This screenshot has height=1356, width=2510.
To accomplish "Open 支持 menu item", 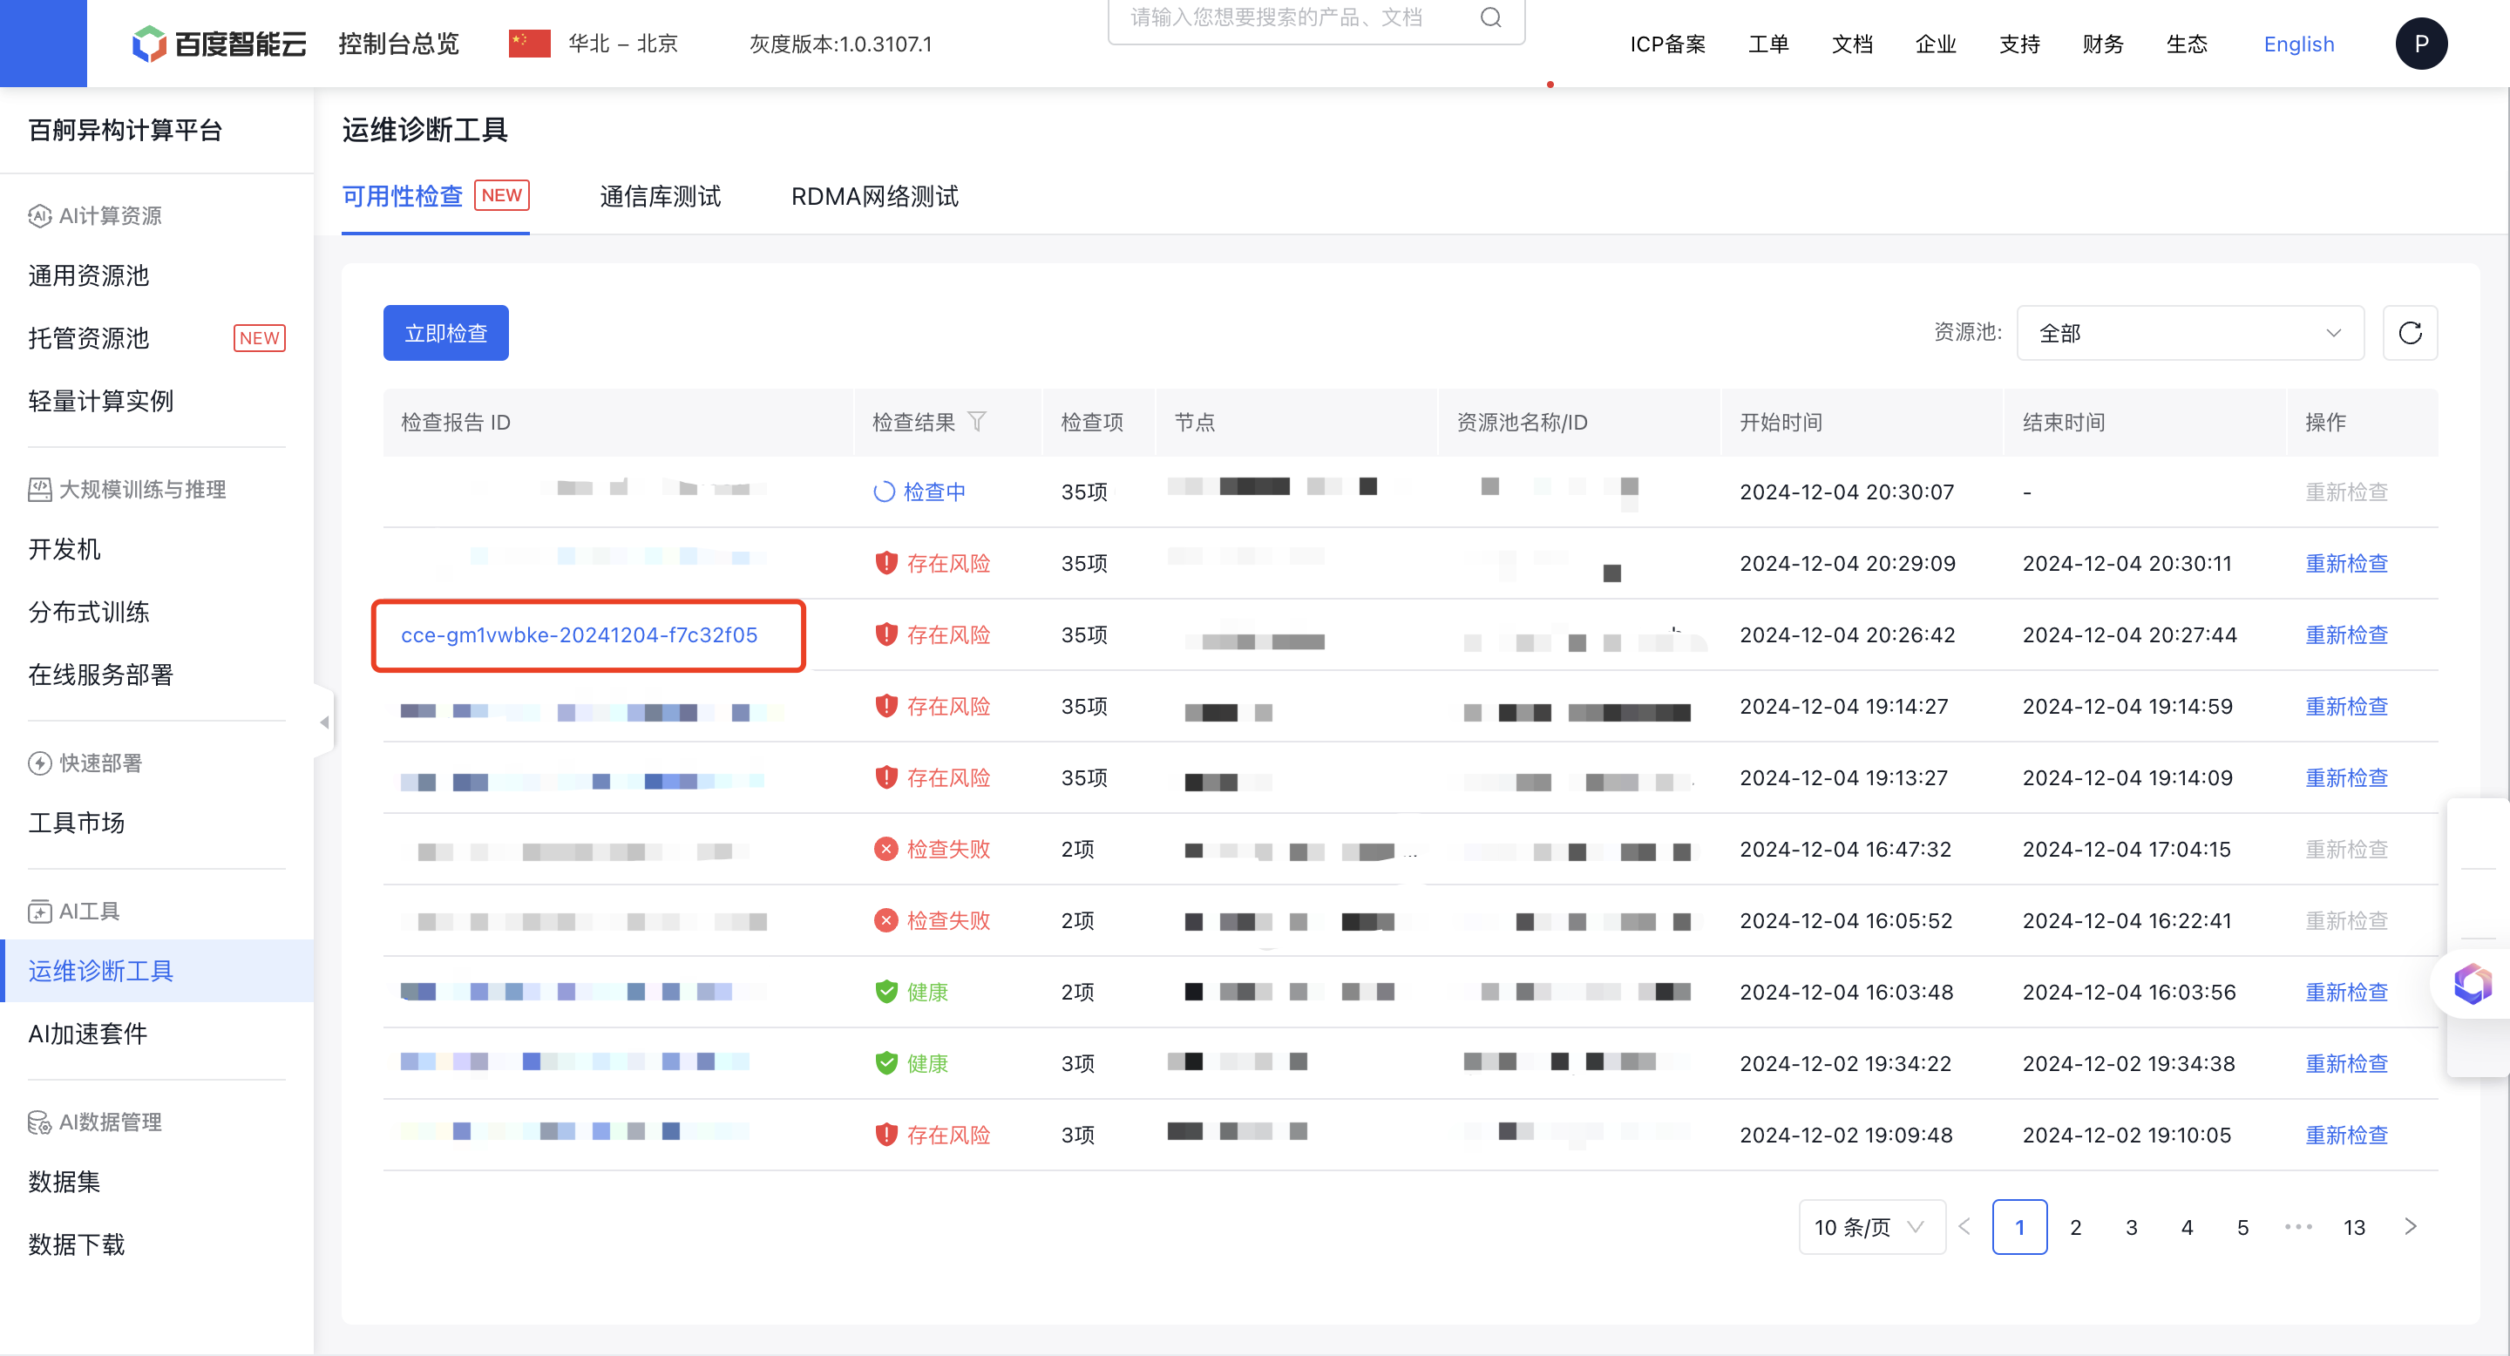I will pos(2019,44).
